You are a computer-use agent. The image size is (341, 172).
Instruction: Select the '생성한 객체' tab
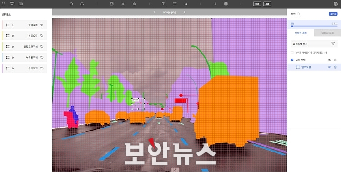(301, 33)
